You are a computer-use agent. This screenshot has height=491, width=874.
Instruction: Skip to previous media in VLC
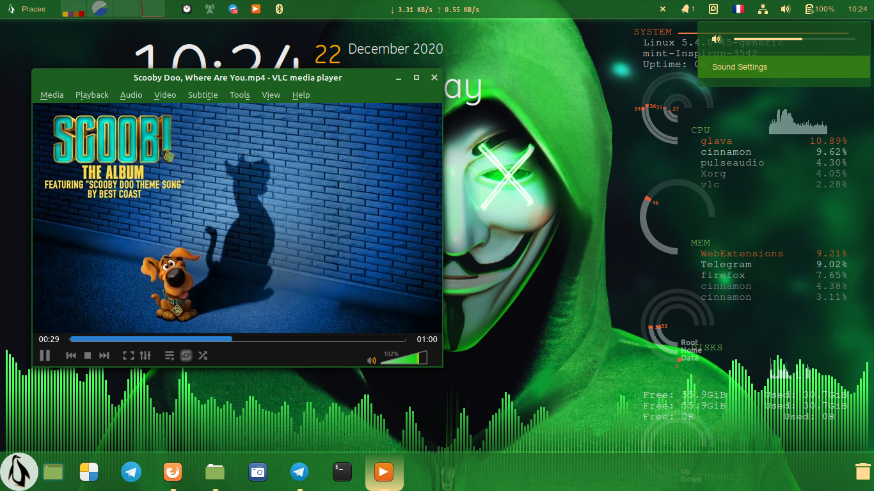pyautogui.click(x=71, y=355)
